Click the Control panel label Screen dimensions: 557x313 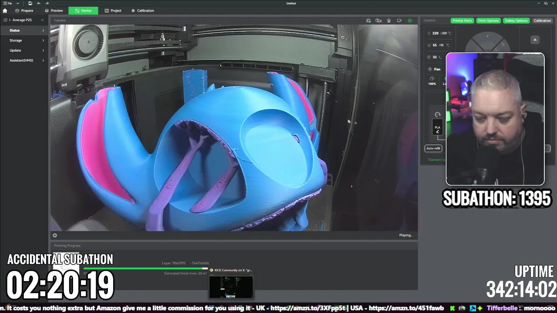click(x=429, y=20)
